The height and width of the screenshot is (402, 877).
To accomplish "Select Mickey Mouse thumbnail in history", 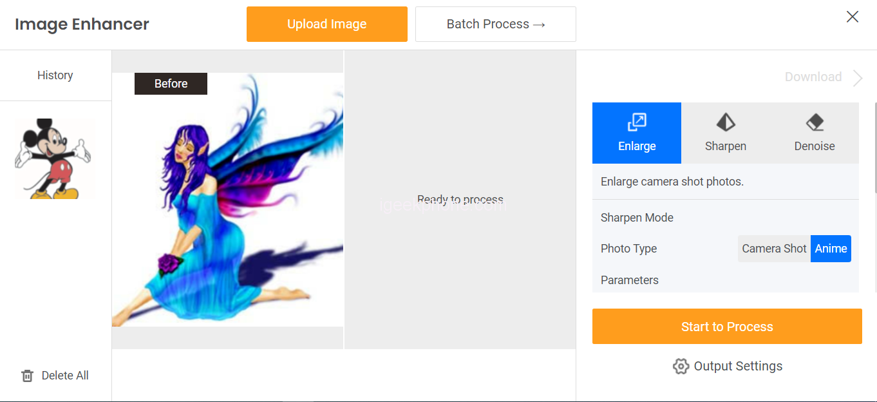I will pyautogui.click(x=55, y=158).
